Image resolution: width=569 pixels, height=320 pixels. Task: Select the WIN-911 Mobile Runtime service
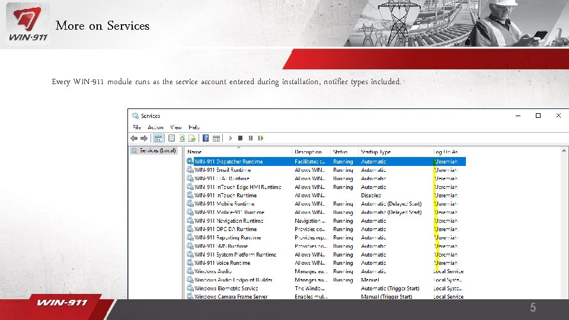(x=224, y=203)
